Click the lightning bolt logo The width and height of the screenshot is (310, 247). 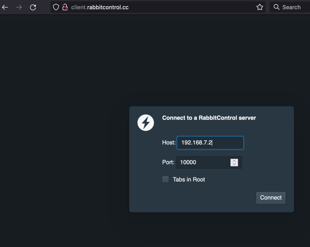point(146,123)
